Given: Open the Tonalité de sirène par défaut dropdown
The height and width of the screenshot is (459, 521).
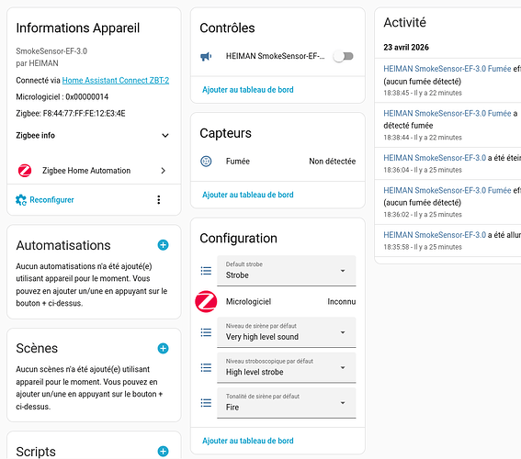Looking at the screenshot, I should pyautogui.click(x=287, y=403).
